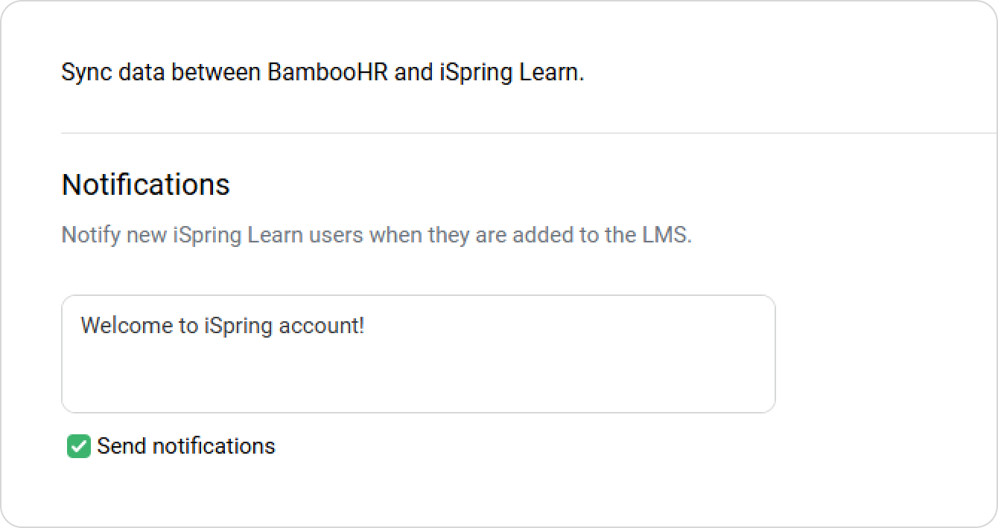Click the word 'notifications' beside the checkbox

point(213,446)
